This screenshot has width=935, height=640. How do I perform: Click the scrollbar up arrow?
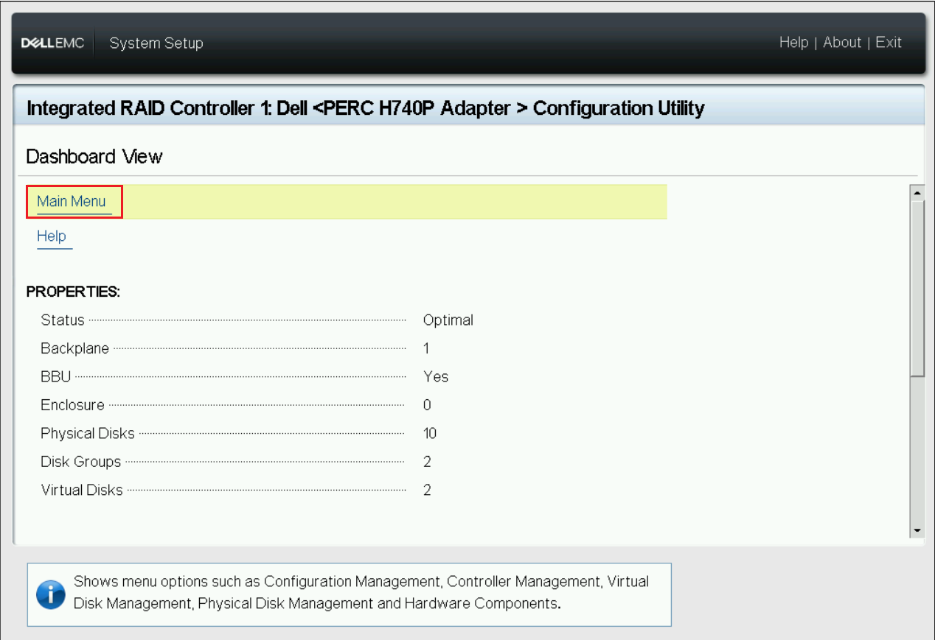pyautogui.click(x=917, y=193)
